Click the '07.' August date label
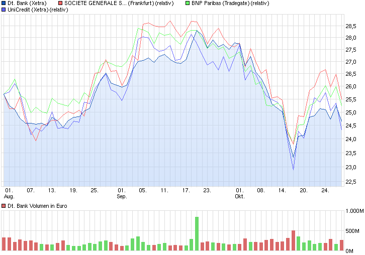Image resolution: width=365 pixels, height=255 pixels. (31, 191)
